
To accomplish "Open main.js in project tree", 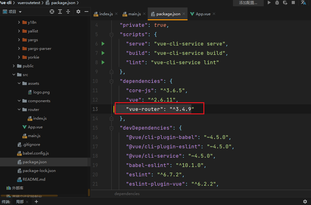I will coord(34,136).
